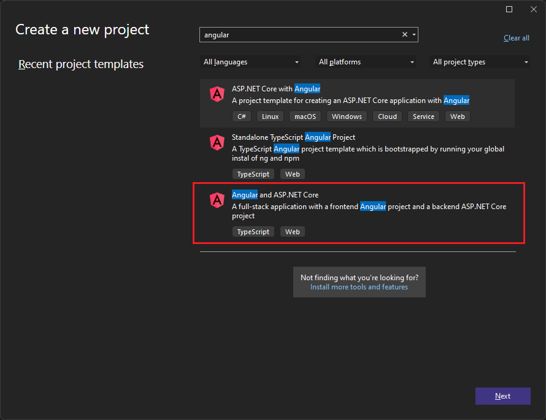Click the macOS tag badge
This screenshot has width=546, height=420.
[x=305, y=116]
